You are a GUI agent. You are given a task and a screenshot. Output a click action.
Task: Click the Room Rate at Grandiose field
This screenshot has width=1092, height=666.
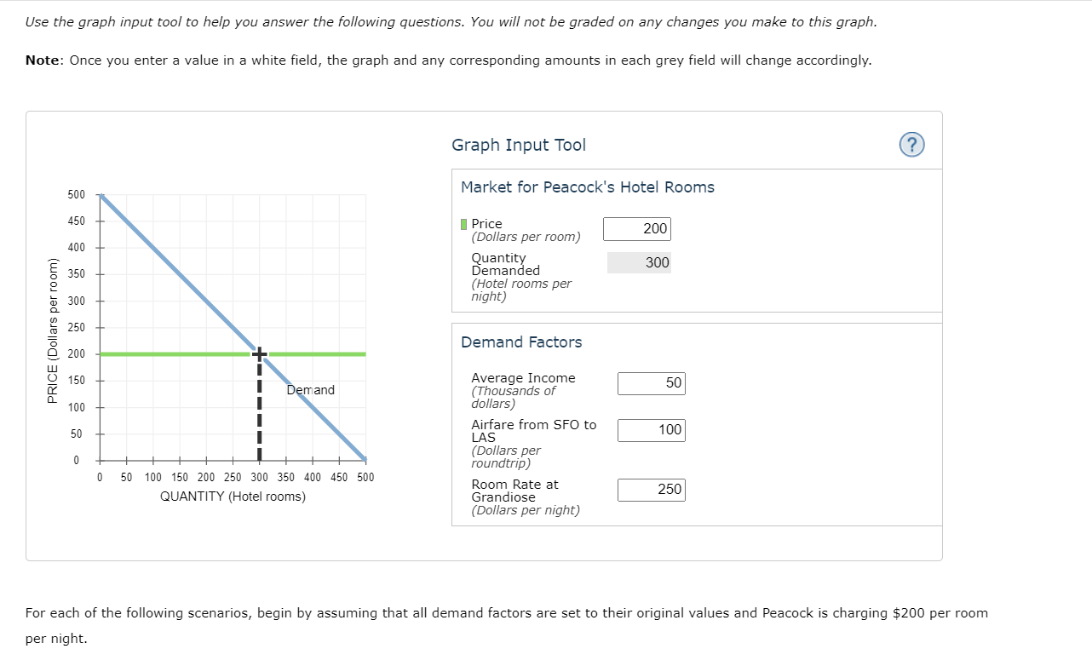pyautogui.click(x=651, y=490)
